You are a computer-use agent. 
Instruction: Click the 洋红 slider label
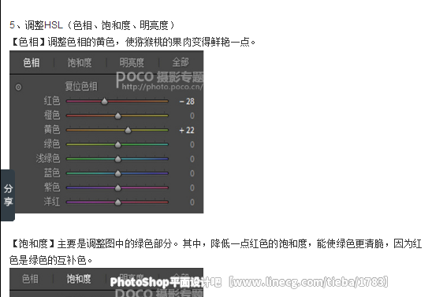[52, 202]
